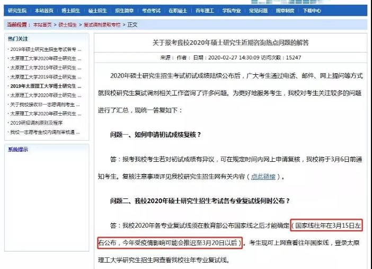Select the 在职硕士 menu item
Screen dimensions: 372x269
(178, 10)
